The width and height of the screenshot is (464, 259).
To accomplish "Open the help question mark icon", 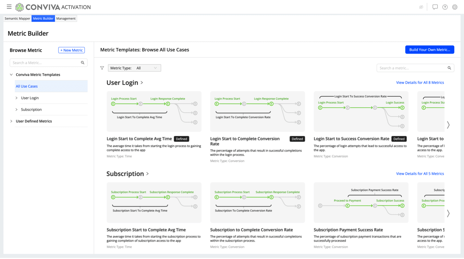I will [x=445, y=7].
